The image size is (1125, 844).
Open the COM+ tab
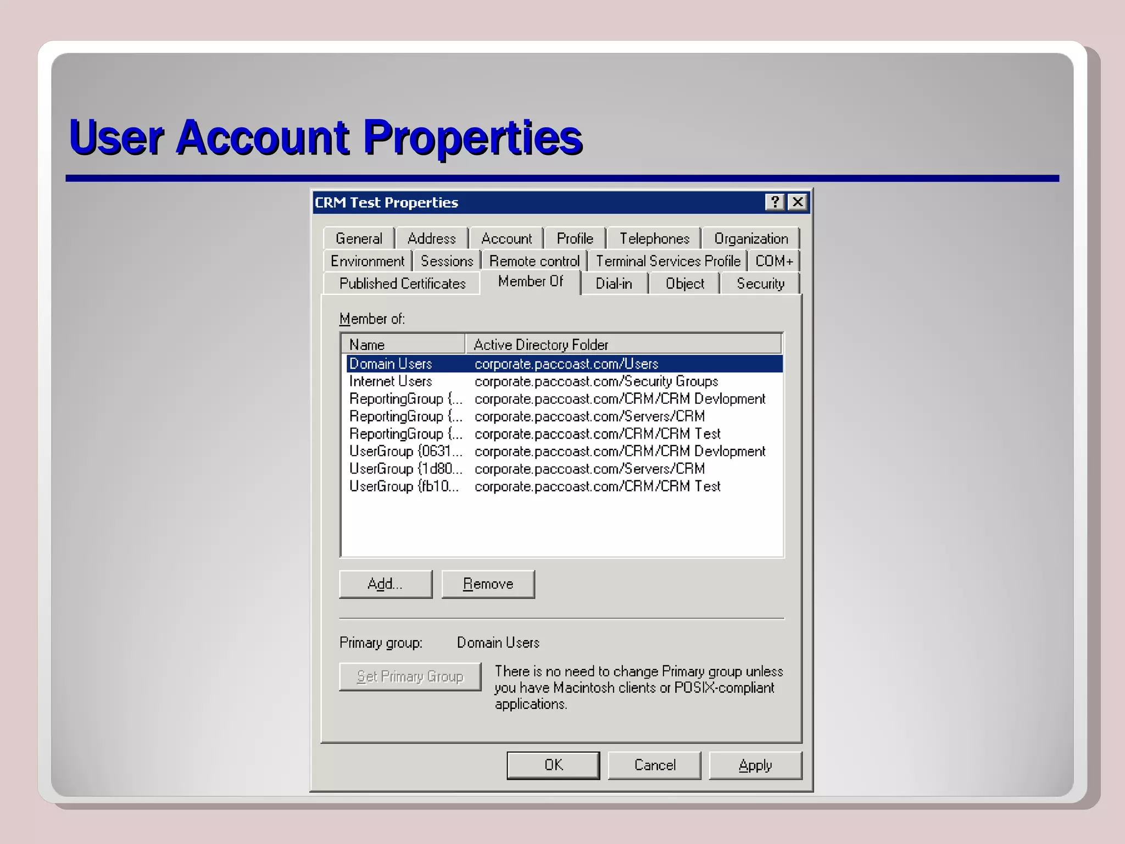[x=774, y=261]
